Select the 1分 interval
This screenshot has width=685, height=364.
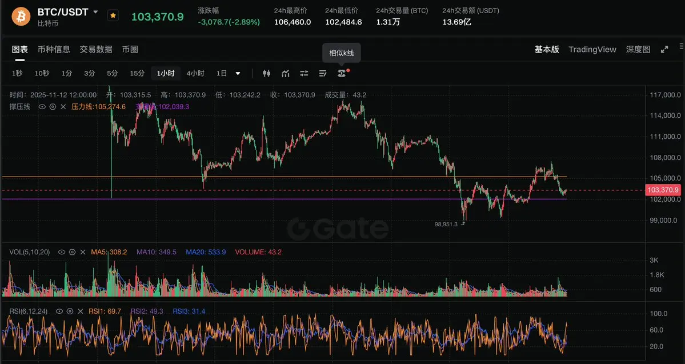[66, 73]
